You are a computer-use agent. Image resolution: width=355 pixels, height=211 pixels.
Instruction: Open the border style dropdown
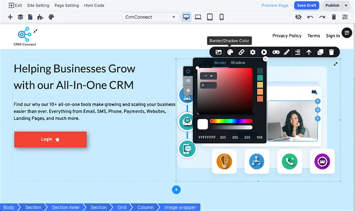point(208,76)
